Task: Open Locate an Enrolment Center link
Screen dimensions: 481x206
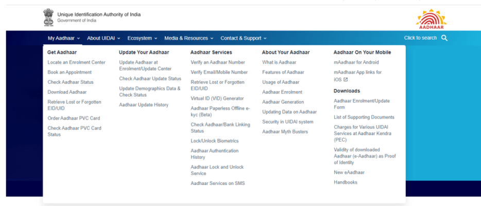Action: (x=76, y=62)
